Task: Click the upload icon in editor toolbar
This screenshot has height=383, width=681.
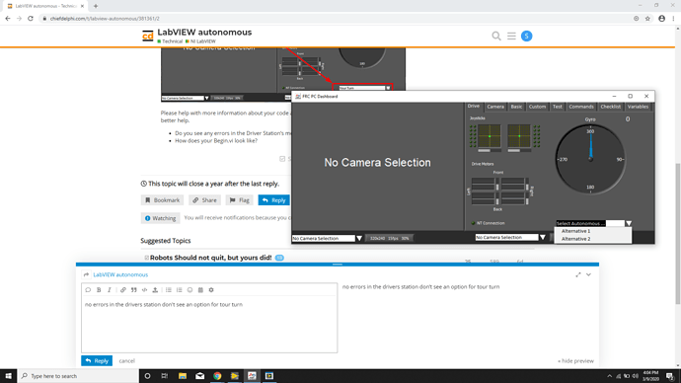Action: pos(155,290)
